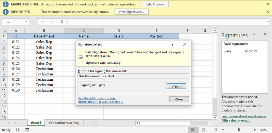Click the next sheet navigation arrow

coord(16,123)
